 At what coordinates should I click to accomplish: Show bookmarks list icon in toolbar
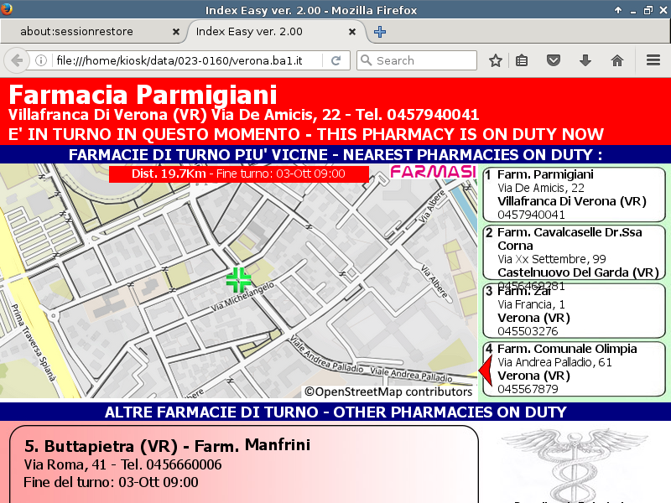point(522,60)
